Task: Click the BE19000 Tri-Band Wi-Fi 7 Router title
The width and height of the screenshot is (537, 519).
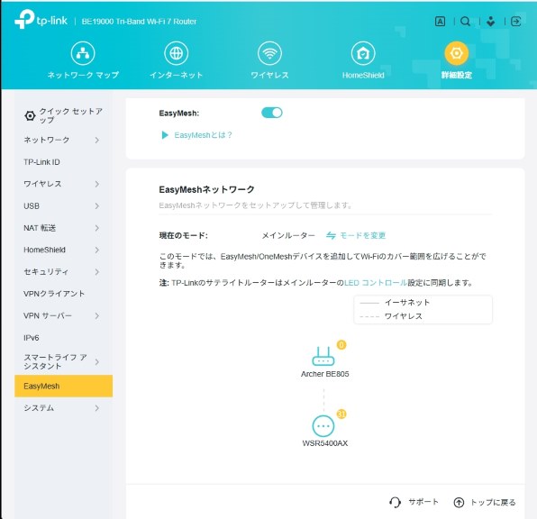Action: tap(139, 22)
